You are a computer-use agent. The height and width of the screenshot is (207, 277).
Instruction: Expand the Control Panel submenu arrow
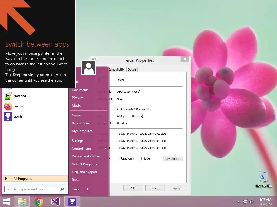[x=105, y=149]
